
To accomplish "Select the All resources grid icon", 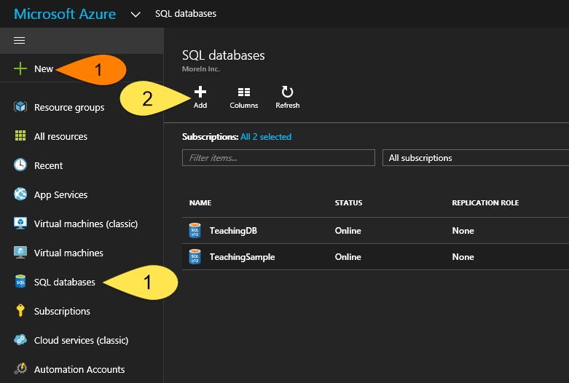I will pyautogui.click(x=20, y=136).
